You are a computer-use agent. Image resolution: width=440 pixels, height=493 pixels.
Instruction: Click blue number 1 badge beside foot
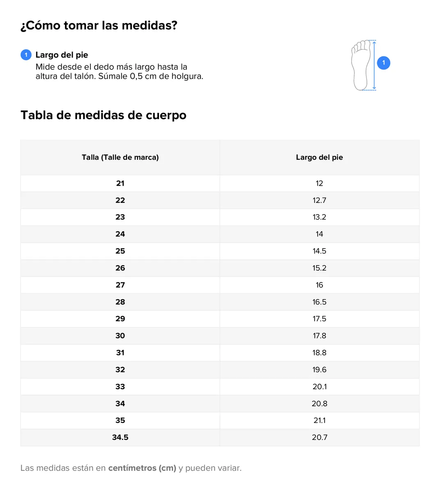[x=384, y=63]
